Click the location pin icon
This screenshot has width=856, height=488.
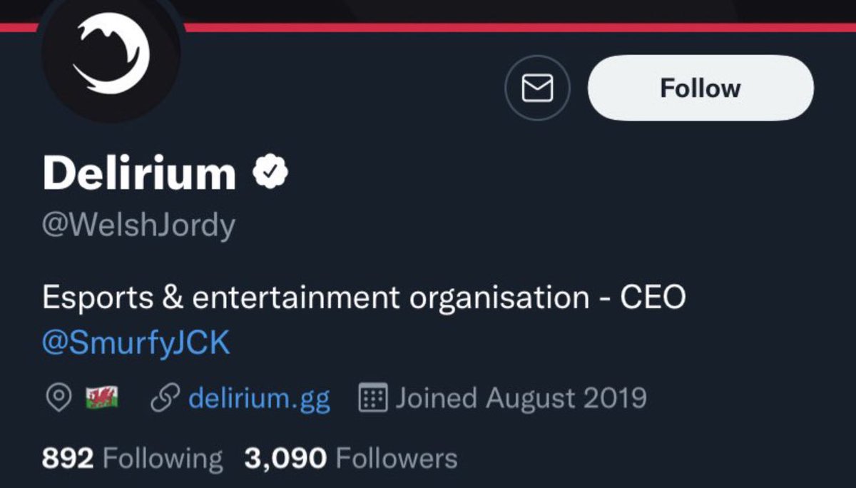[x=58, y=398]
